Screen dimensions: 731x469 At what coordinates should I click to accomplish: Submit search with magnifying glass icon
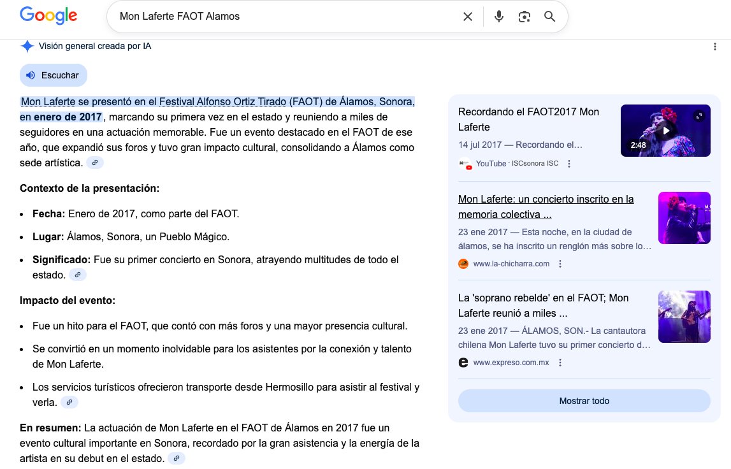click(549, 17)
